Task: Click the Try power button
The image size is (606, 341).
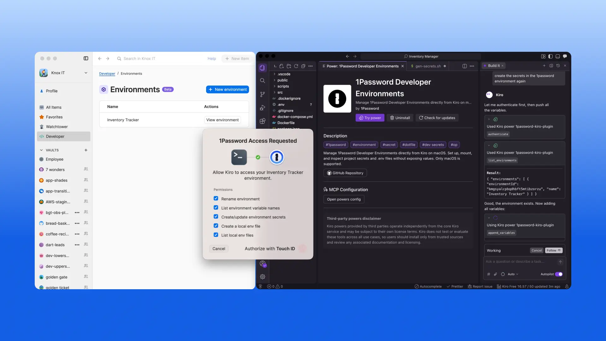Action: (x=370, y=118)
